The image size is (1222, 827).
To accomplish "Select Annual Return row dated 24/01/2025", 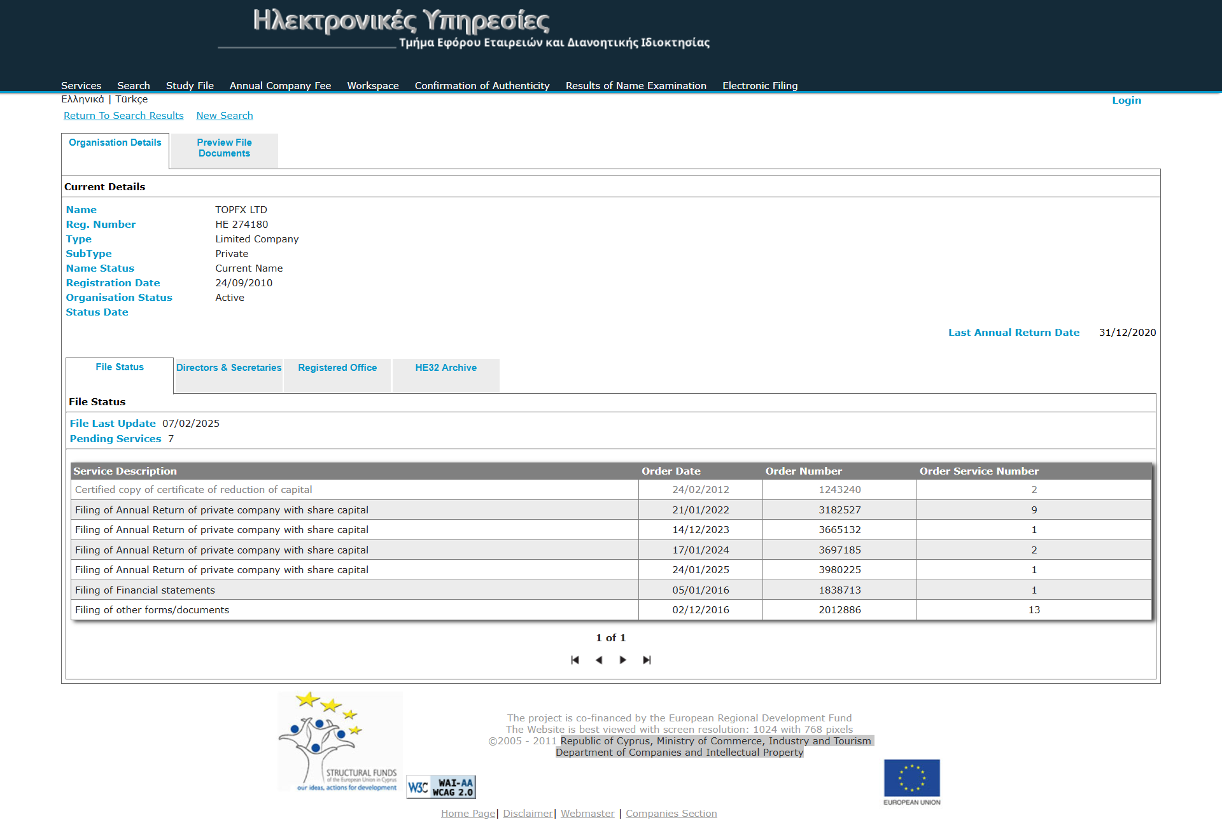I will click(611, 570).
